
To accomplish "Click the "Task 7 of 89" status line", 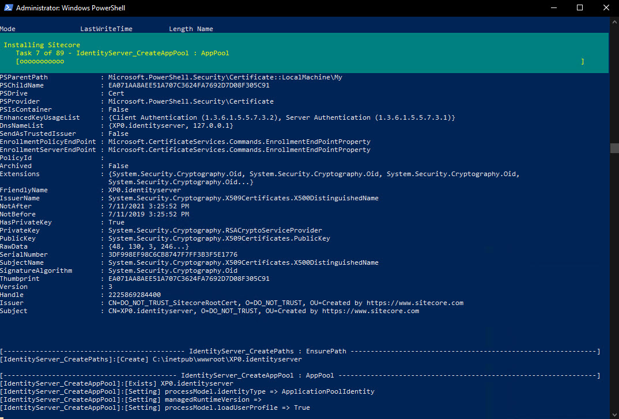I will tap(122, 53).
